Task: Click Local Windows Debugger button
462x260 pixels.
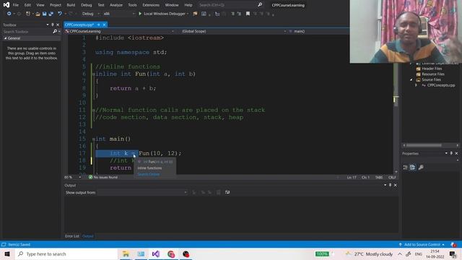Action: [x=164, y=14]
